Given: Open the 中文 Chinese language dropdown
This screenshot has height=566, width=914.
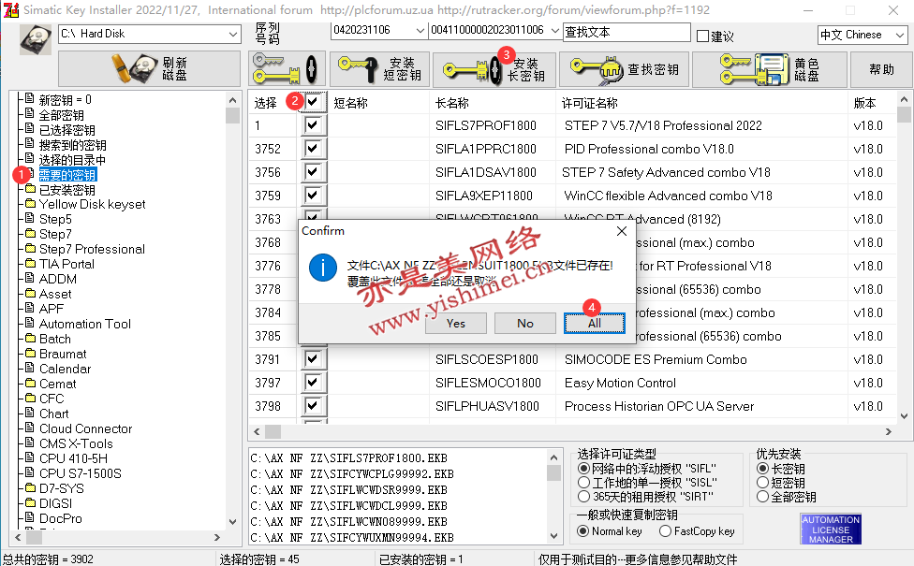Looking at the screenshot, I should [x=899, y=35].
